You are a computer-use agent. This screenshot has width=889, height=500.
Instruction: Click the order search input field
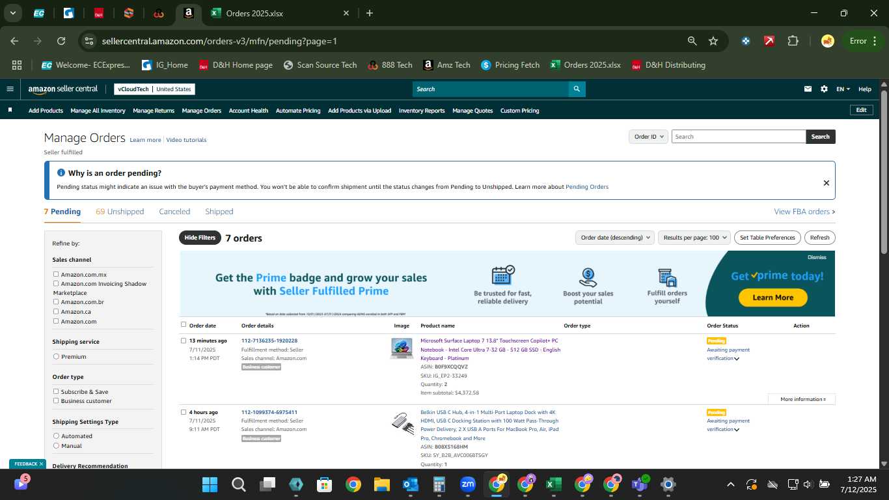[x=739, y=137]
